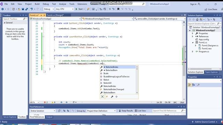Image resolution: width=223 pixels, height=125 pixels.
Task: Open the removeBtn_Click member dropdown
Action: coord(160,19)
